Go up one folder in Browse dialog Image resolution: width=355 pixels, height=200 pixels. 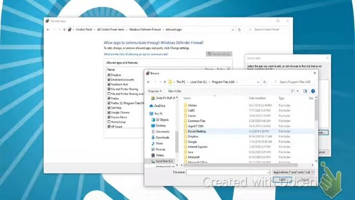pos(165,82)
